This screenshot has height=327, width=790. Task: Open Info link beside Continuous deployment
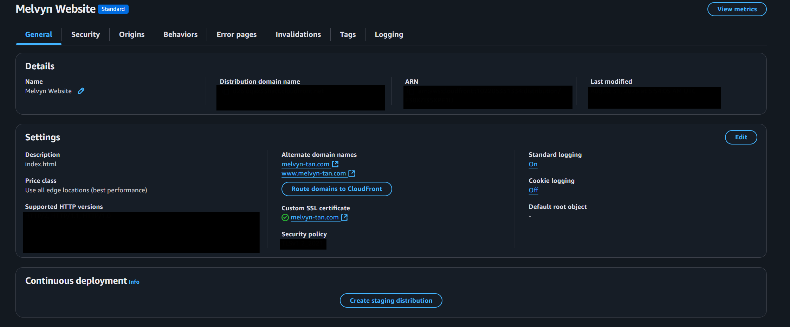[134, 282]
